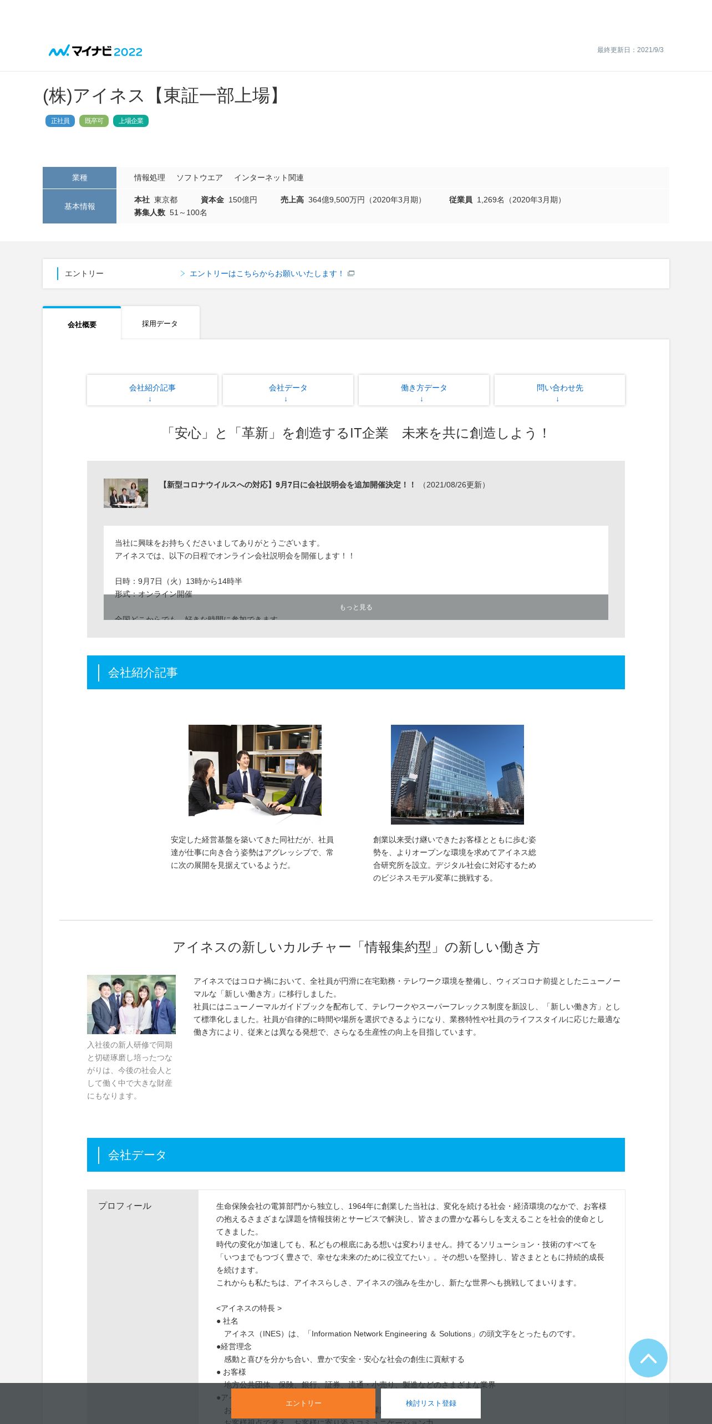Jump to 会社紹介記事 section button
Viewport: 712px width, 1424px height.
pyautogui.click(x=152, y=390)
